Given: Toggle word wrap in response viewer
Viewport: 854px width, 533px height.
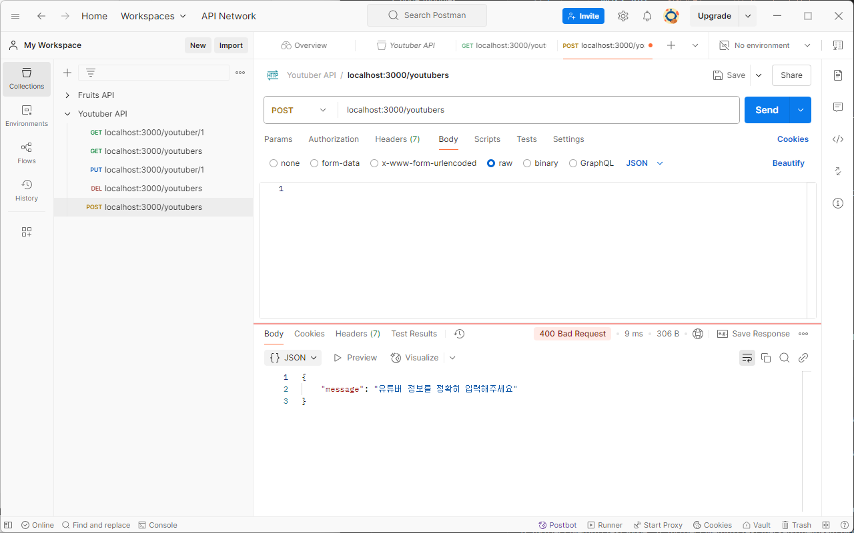Looking at the screenshot, I should click(x=747, y=358).
